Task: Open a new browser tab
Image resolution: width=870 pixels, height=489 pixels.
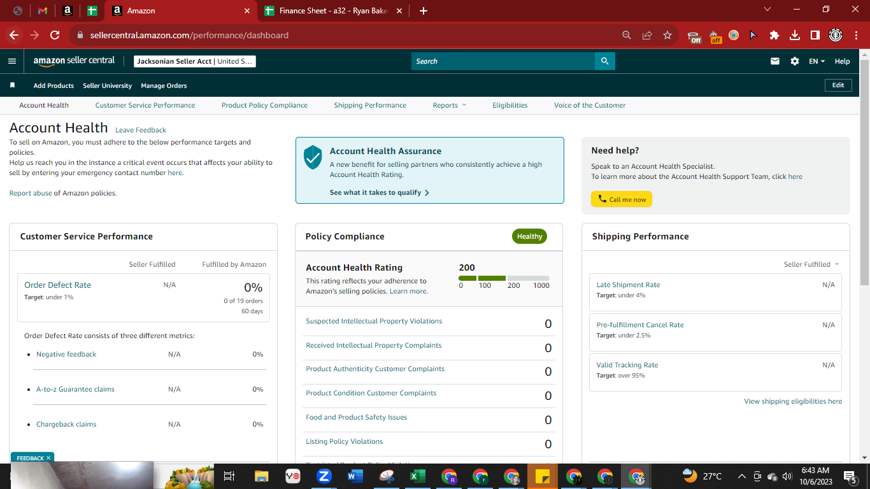Action: 424,11
